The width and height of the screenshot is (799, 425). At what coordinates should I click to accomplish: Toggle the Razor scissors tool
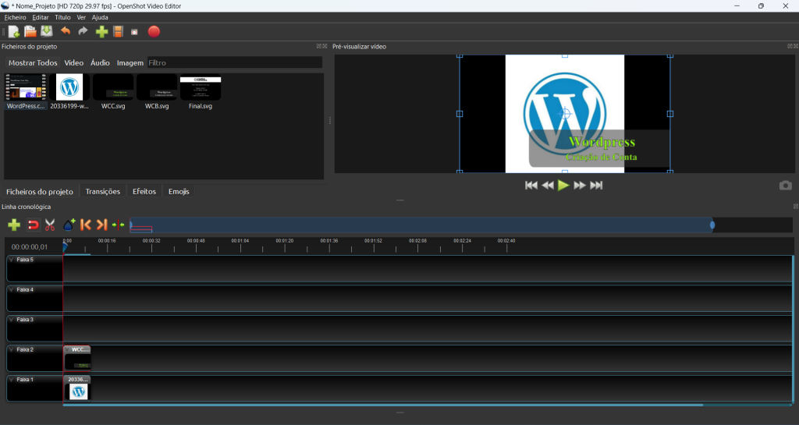(50, 225)
